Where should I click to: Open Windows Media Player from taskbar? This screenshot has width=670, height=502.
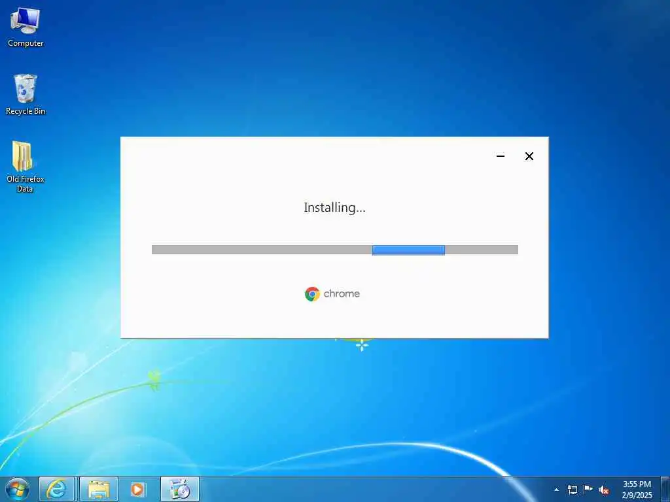pos(137,490)
